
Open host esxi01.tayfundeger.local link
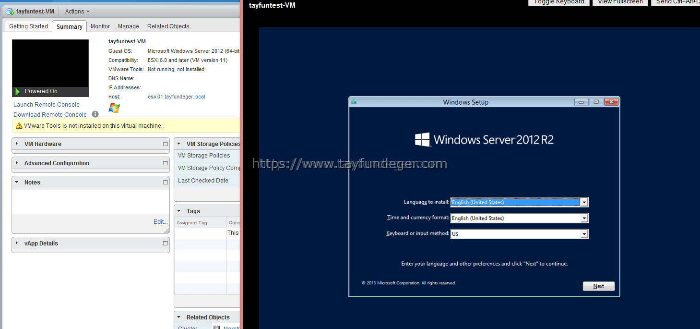(177, 97)
